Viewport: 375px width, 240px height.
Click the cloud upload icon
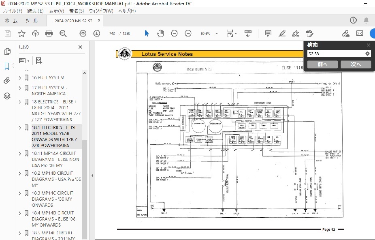click(x=35, y=34)
